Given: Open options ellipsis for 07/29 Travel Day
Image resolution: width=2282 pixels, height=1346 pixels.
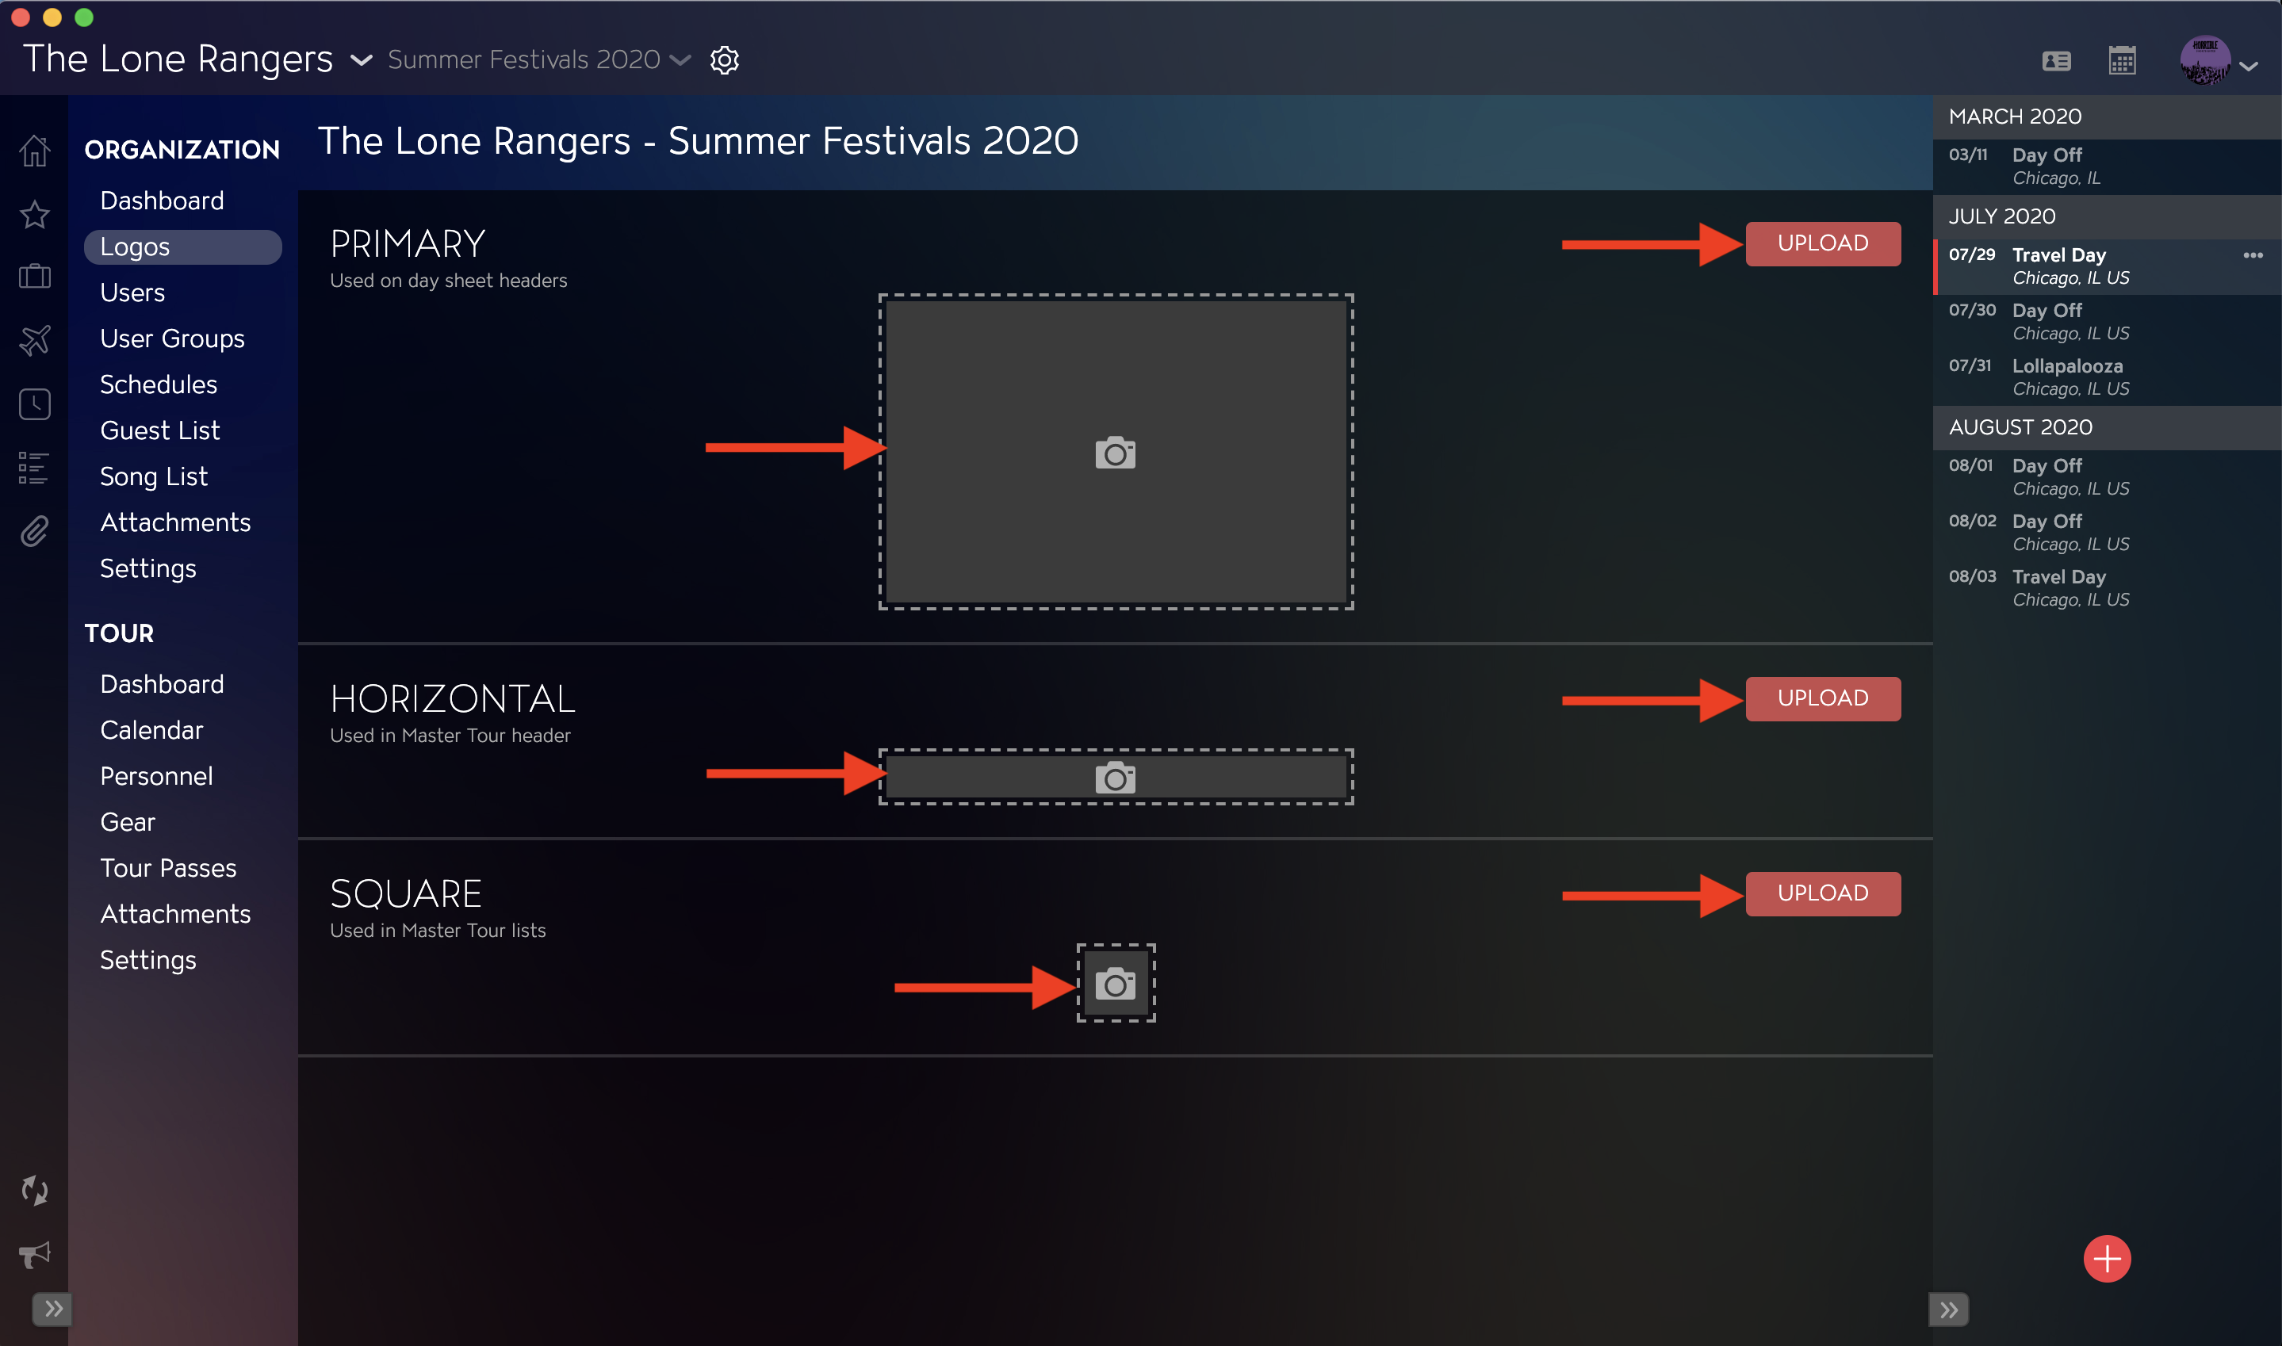Looking at the screenshot, I should (2253, 255).
